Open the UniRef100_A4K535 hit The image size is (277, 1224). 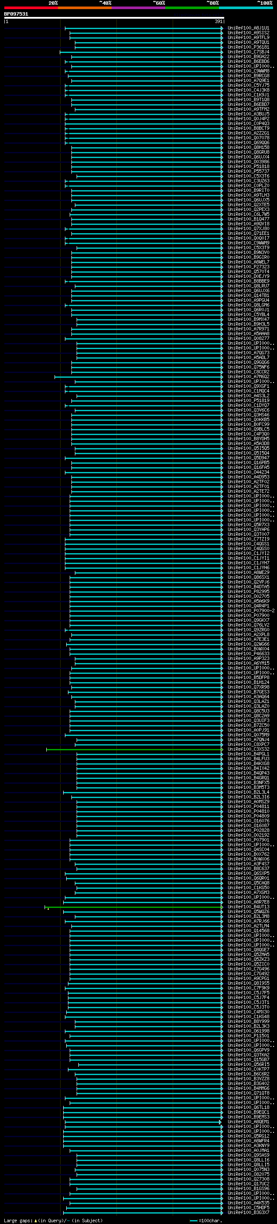tap(248, 1203)
